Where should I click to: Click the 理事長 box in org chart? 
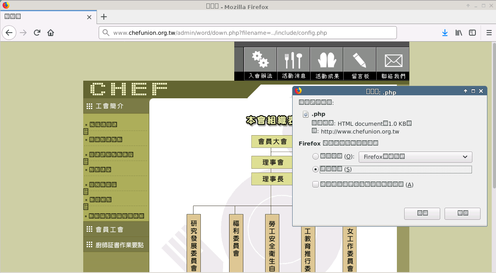[x=272, y=179]
